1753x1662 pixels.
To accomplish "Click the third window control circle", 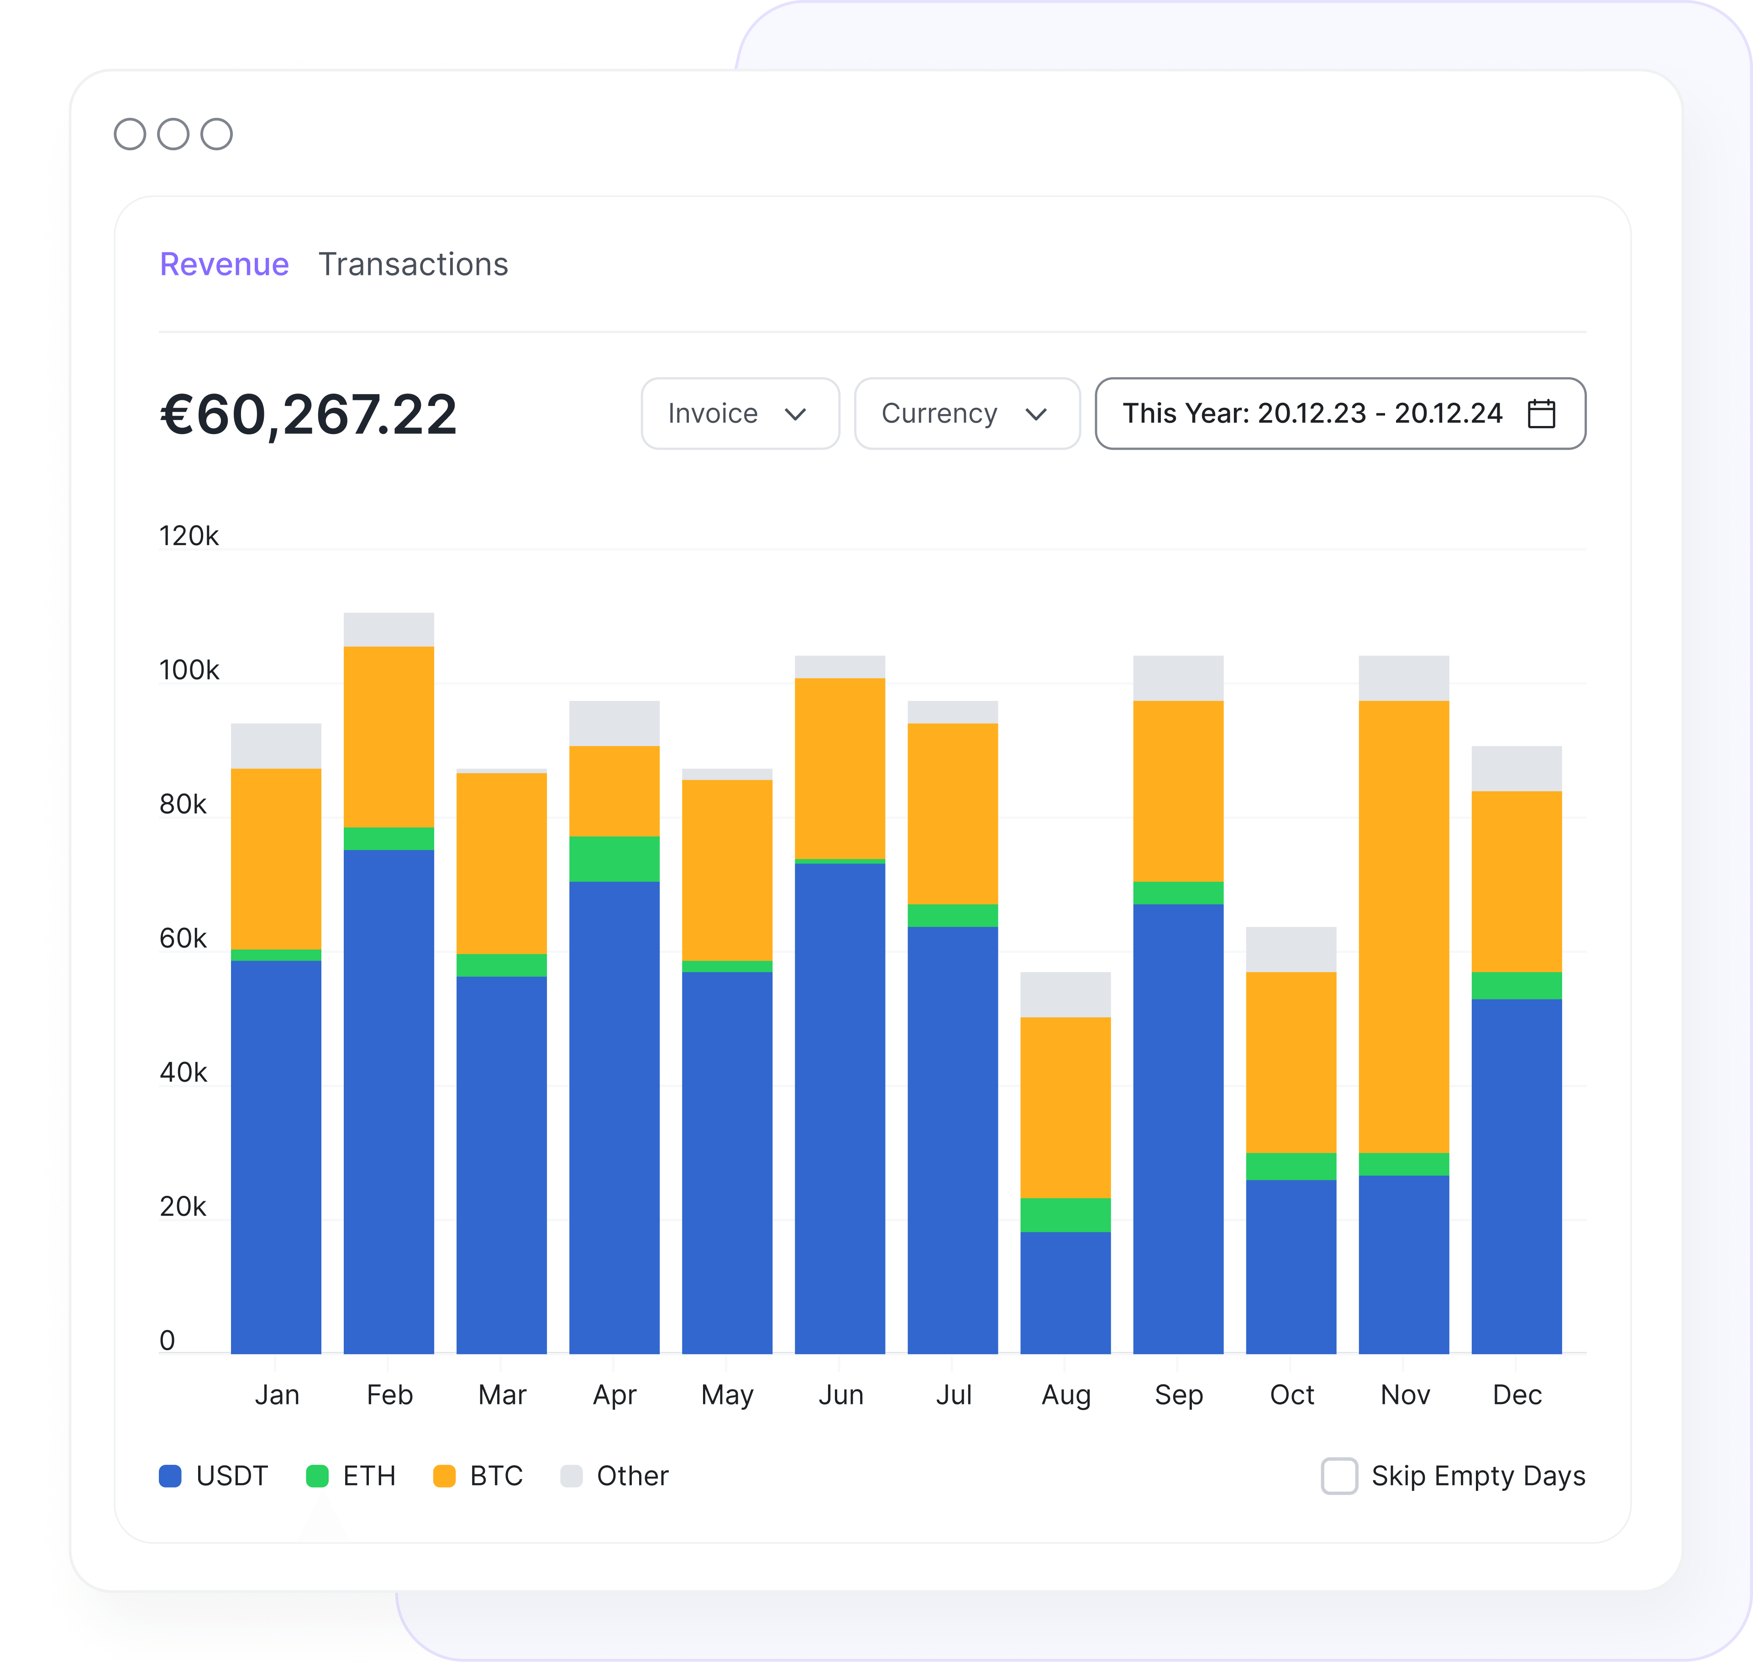I will point(216,134).
